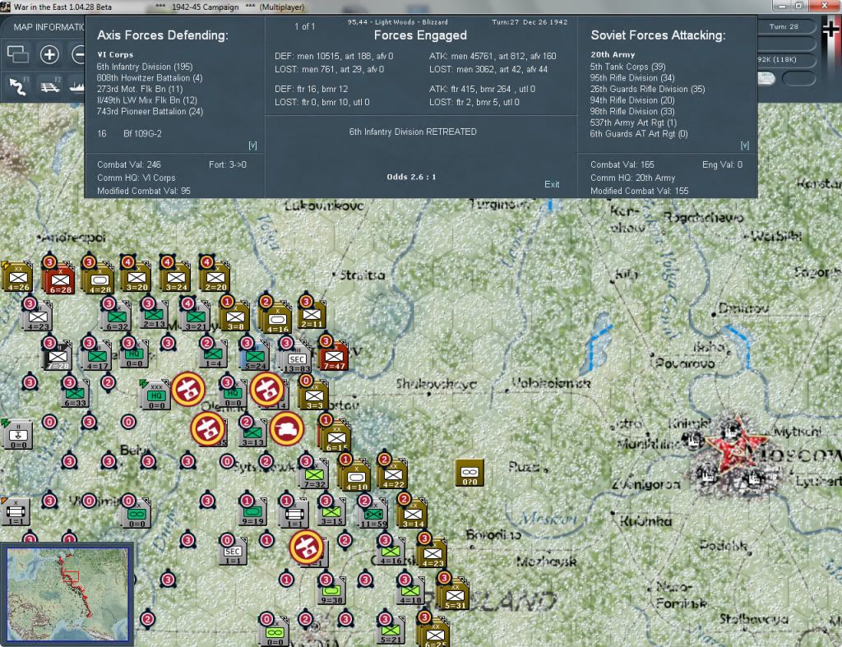Select the green 2=13 unit counter

[154, 315]
